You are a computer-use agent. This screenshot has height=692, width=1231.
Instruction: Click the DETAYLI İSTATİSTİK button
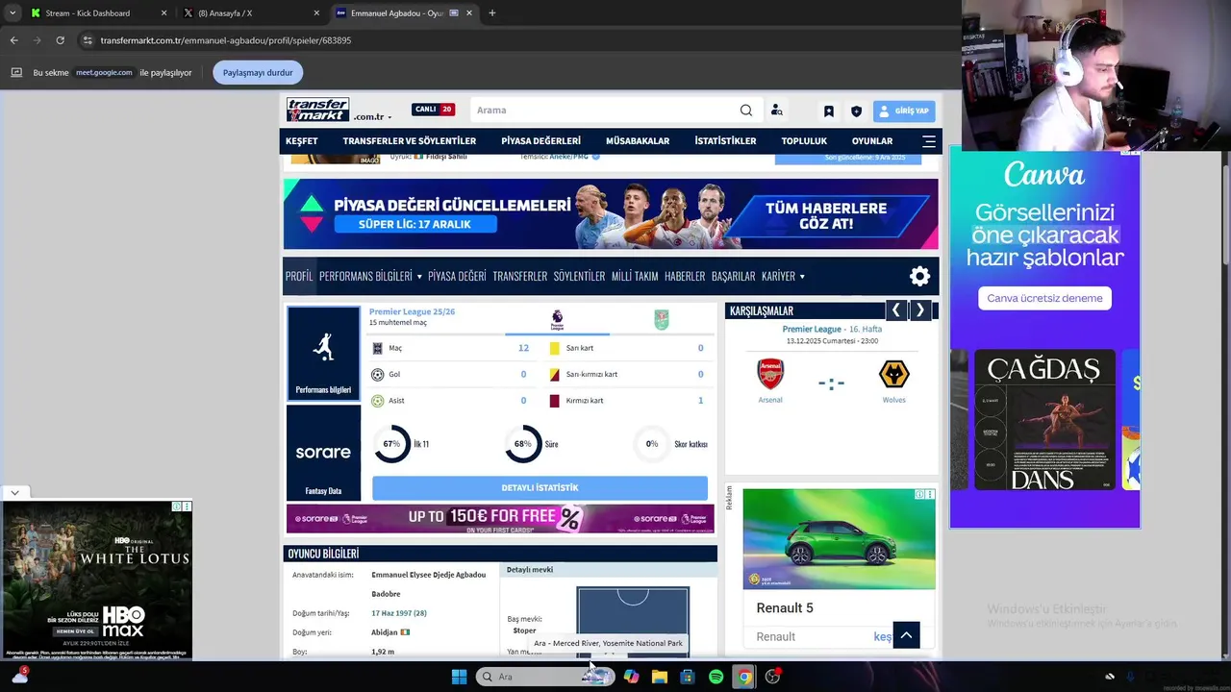(x=540, y=487)
